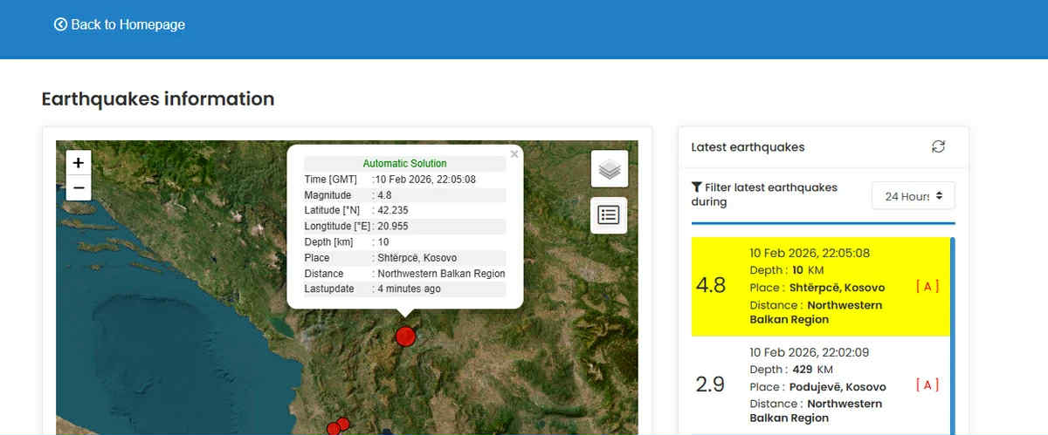Select the magnitude 4.8 Shtërpcë earthquake entry
1048x435 pixels.
click(x=821, y=287)
